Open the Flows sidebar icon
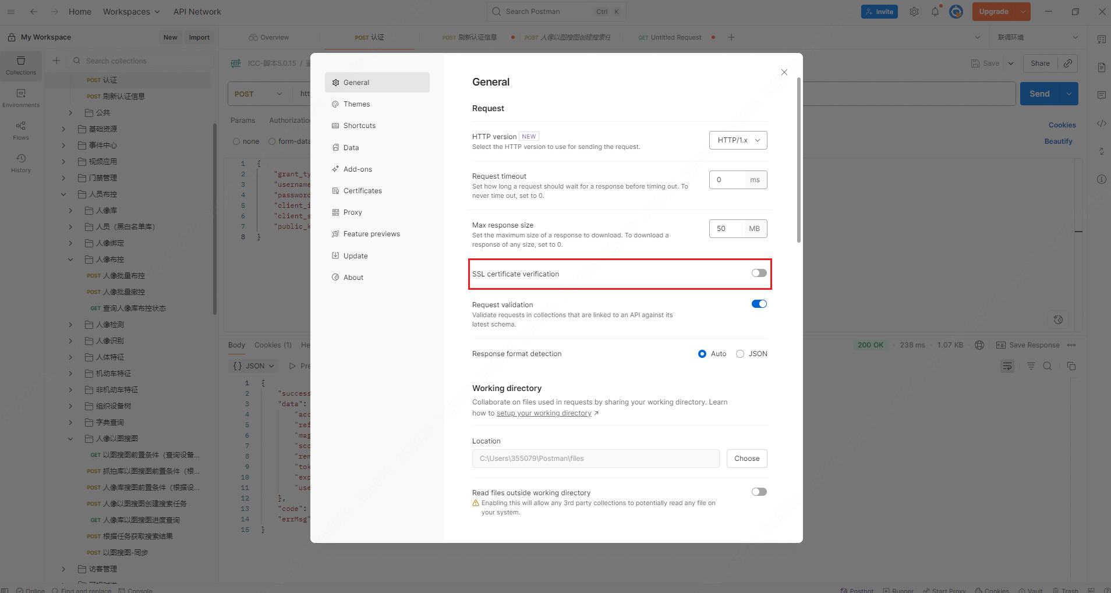 pyautogui.click(x=21, y=130)
